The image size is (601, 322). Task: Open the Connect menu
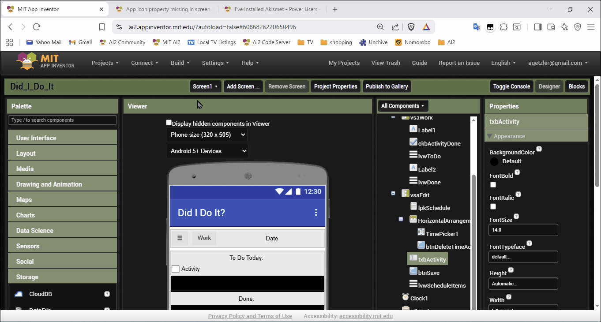[144, 63]
